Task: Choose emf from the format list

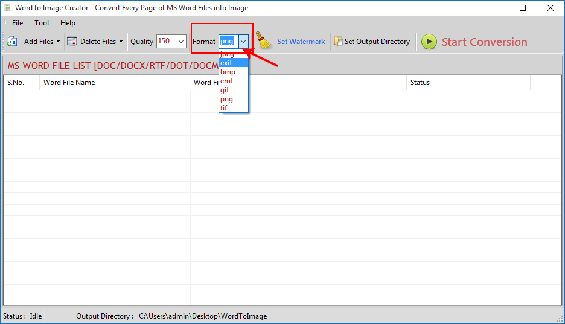Action: coord(234,81)
